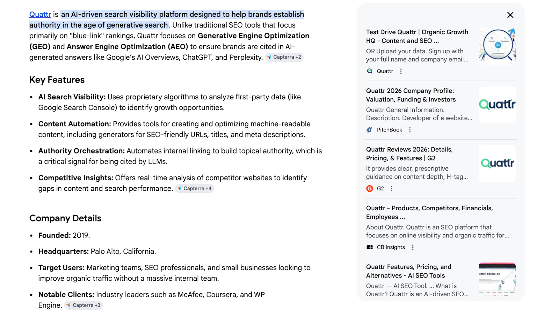Expand the Capterra +2 citation chip
Viewport: 559px width, 310px height.
[x=284, y=57]
